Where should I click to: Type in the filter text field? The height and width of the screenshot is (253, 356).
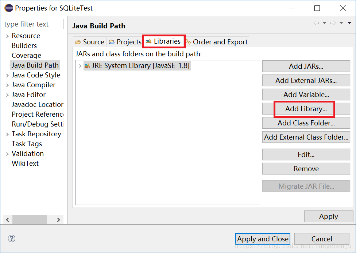click(x=33, y=24)
